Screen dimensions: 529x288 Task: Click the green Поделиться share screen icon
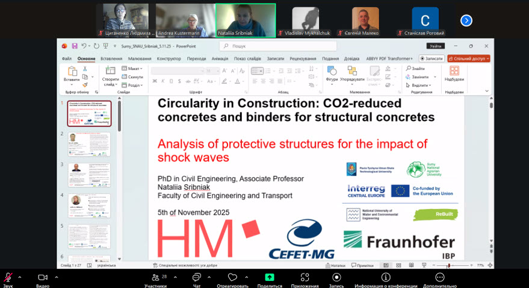click(x=270, y=277)
